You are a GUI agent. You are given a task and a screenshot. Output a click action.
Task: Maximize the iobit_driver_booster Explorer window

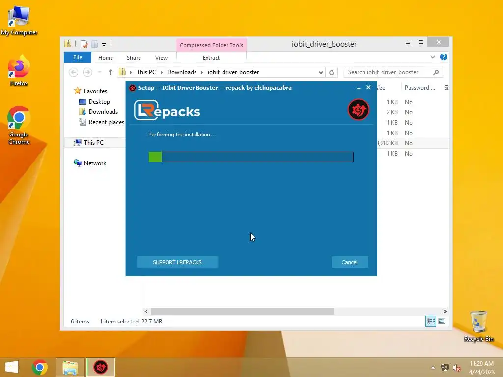point(421,42)
